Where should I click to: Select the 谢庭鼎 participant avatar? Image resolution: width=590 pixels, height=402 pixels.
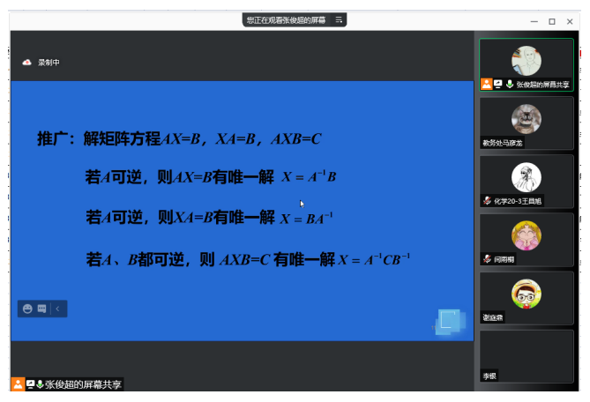click(527, 294)
